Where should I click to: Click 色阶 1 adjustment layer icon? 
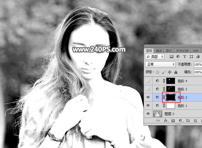pos(157,105)
